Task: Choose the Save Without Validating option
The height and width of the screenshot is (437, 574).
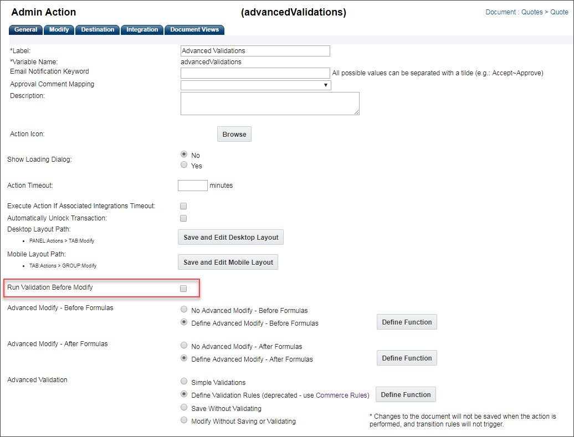Action: 184,407
